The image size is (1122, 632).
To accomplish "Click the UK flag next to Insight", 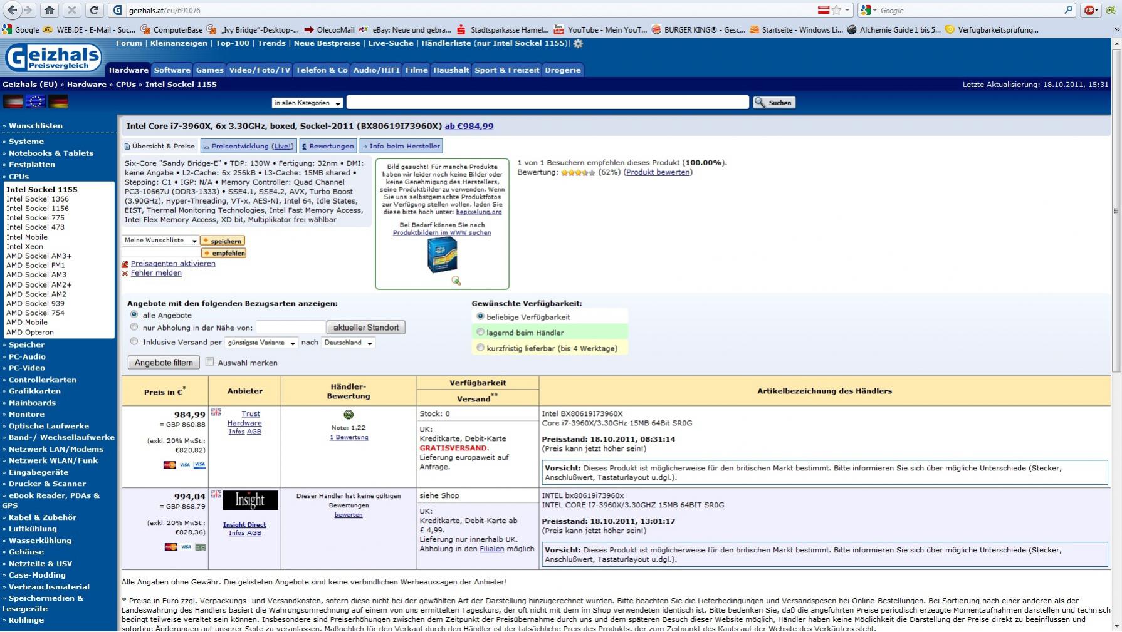I will [x=216, y=494].
